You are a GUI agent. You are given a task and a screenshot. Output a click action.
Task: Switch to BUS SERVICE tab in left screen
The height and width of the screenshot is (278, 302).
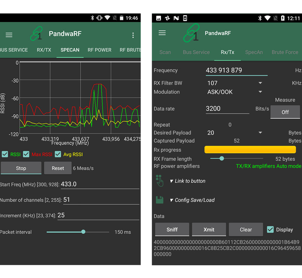click(14, 50)
